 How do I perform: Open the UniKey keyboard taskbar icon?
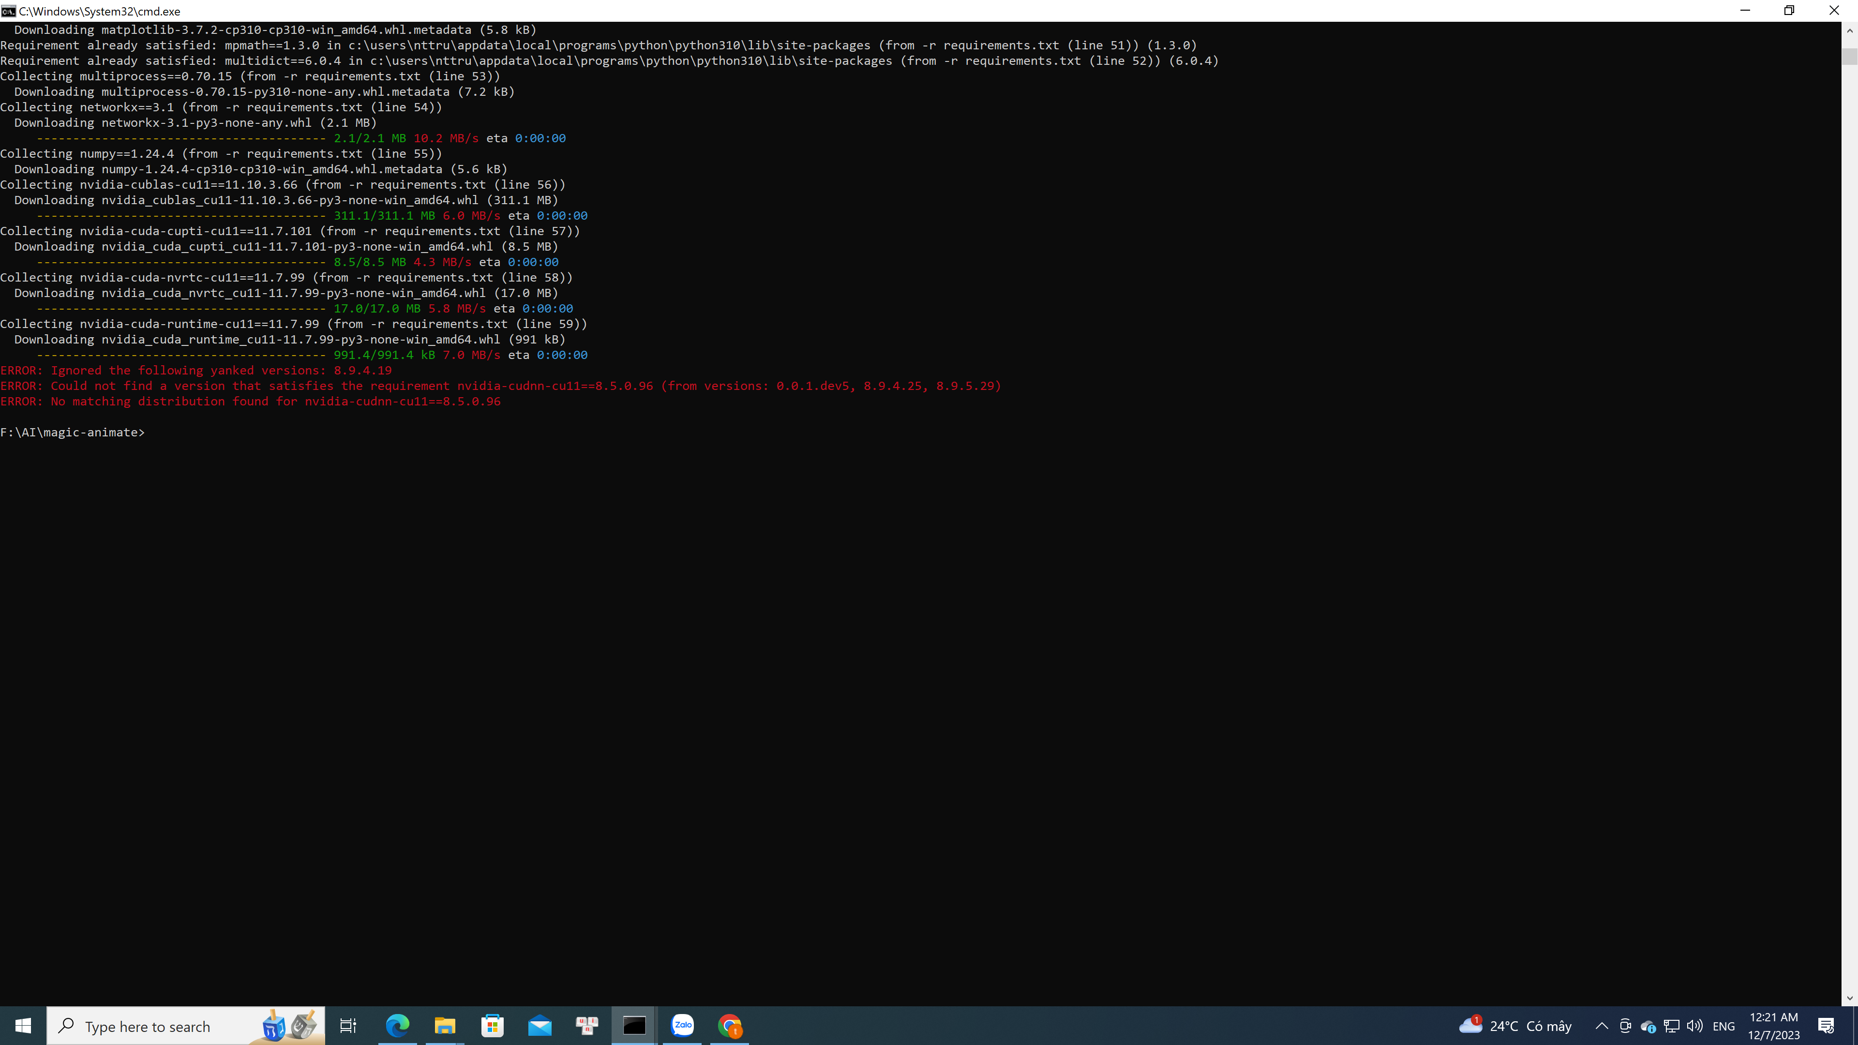(x=587, y=1026)
